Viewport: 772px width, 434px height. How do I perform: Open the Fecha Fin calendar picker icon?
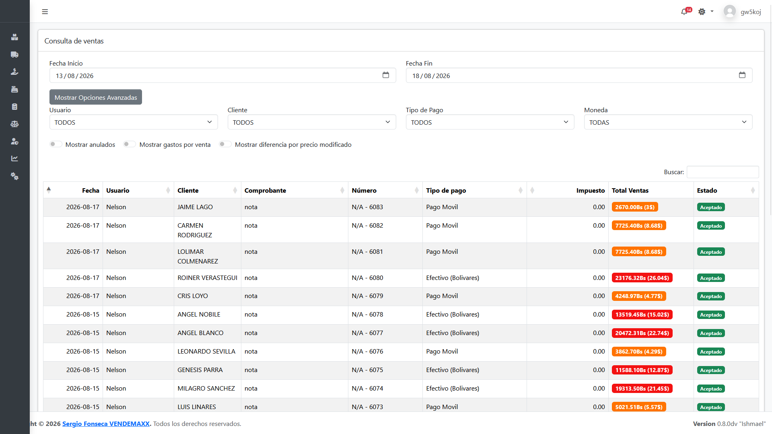(742, 75)
